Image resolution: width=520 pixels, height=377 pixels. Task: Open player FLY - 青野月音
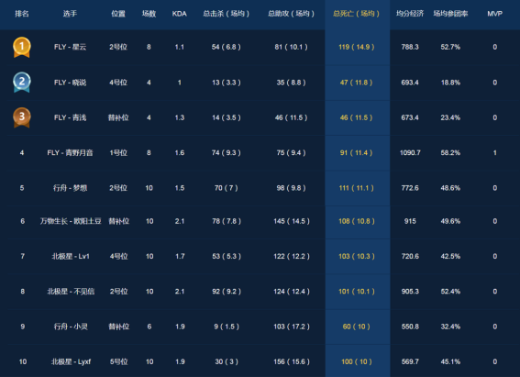pos(70,153)
